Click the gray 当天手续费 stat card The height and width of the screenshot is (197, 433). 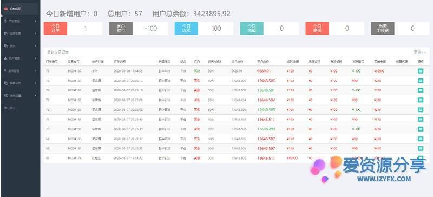(x=383, y=28)
